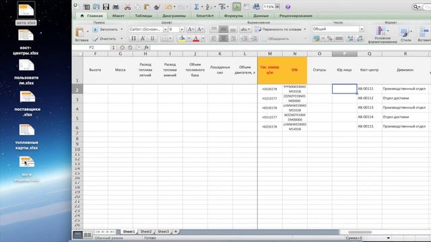Click the Print icon in toolbar
The width and height of the screenshot is (431, 242).
click(116, 7)
